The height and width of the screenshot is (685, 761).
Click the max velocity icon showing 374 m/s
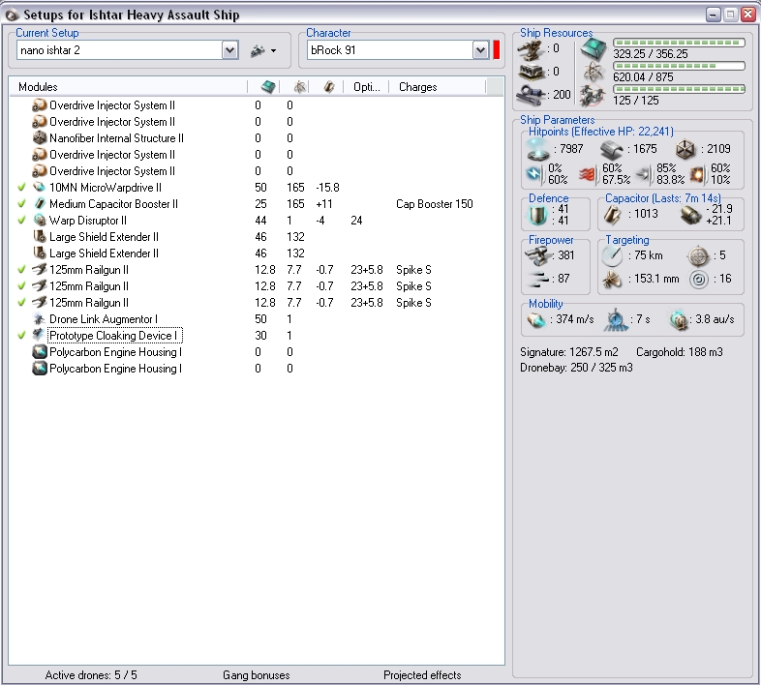(x=535, y=319)
